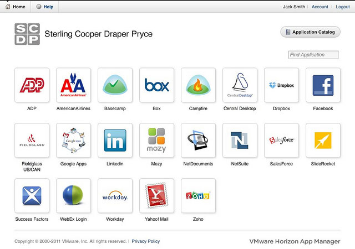Click the Google Apps text label
This screenshot has width=355, height=249.
point(73,164)
